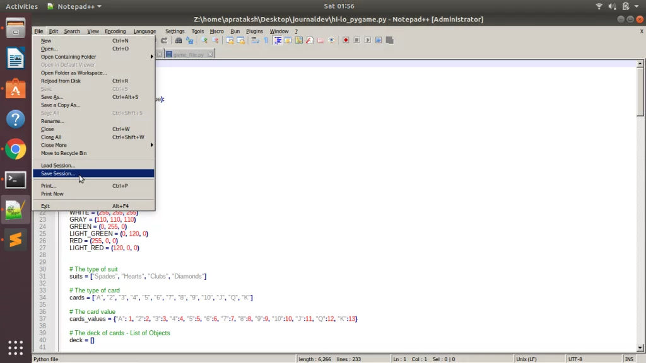Zoom in using the magnifier toolbar icon

204,40
